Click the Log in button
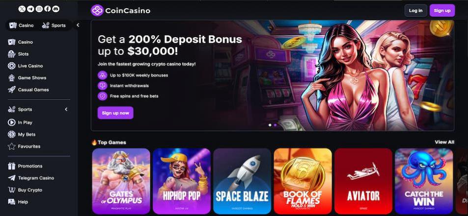Viewport: 468px width, 216px height. [416, 10]
